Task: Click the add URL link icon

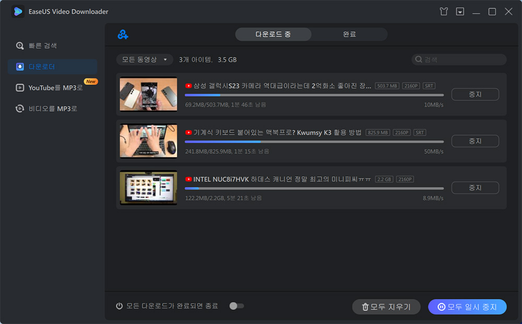Action: pos(123,34)
